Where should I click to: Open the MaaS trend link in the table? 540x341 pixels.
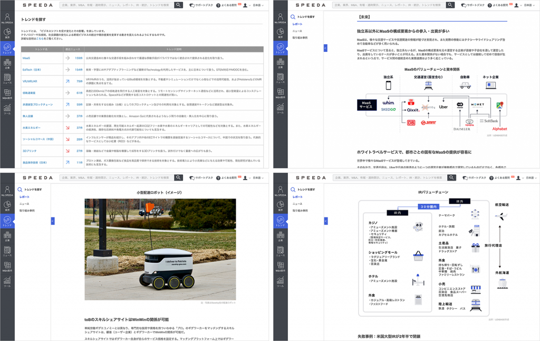click(26, 58)
